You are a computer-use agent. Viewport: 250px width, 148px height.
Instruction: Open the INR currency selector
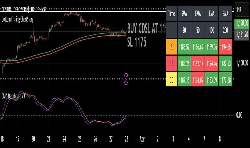242,10
